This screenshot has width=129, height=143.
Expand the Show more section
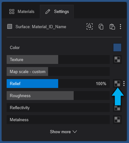(64, 132)
